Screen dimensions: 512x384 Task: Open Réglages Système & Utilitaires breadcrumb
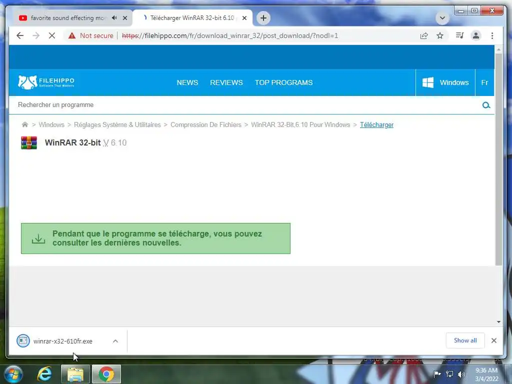117,124
